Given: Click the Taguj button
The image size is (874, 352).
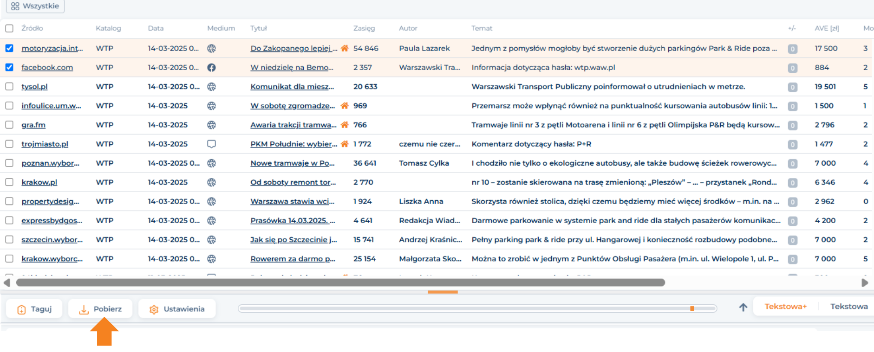Looking at the screenshot, I should pos(34,309).
